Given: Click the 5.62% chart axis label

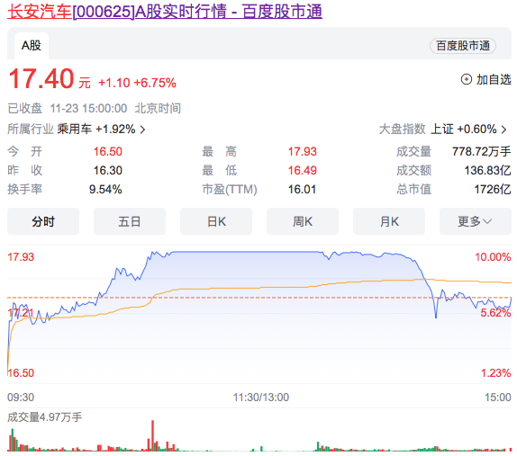Looking at the screenshot, I should [x=495, y=313].
